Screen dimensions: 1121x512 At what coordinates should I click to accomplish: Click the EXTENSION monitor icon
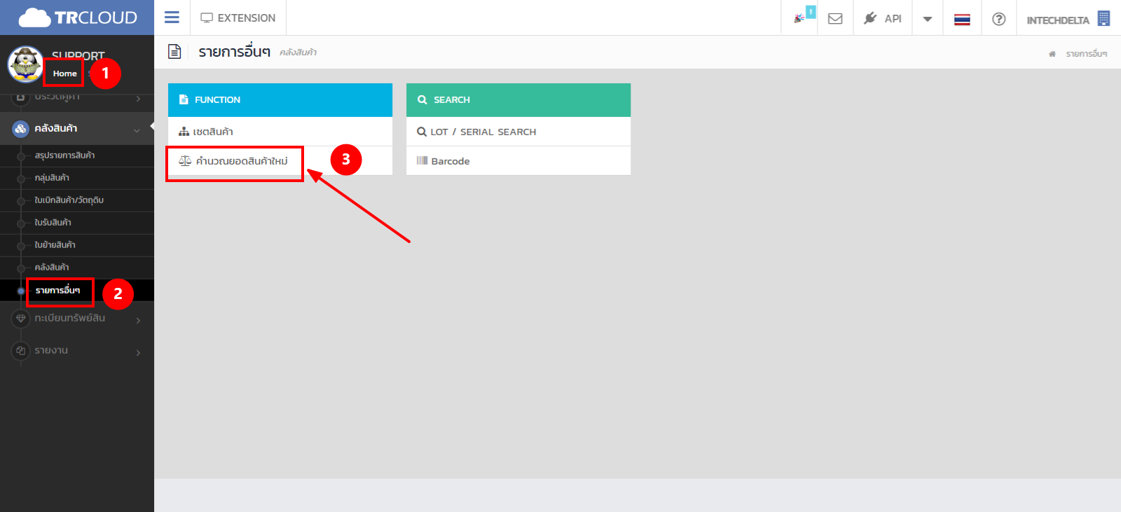click(x=207, y=18)
